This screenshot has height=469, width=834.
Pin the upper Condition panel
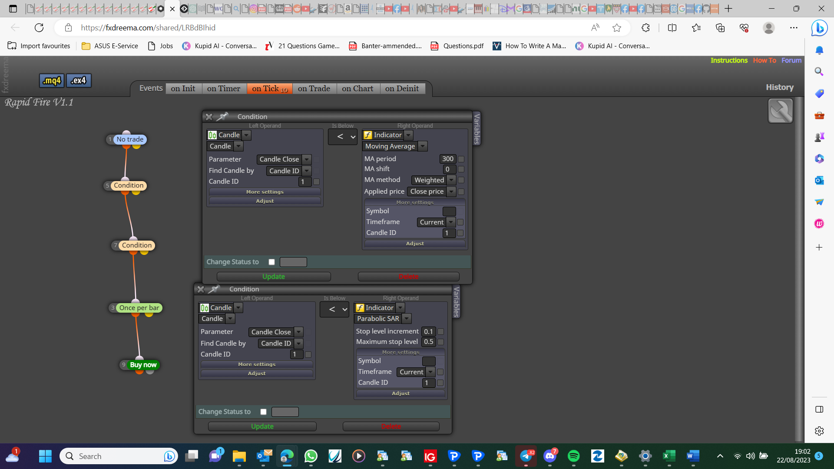pos(222,116)
